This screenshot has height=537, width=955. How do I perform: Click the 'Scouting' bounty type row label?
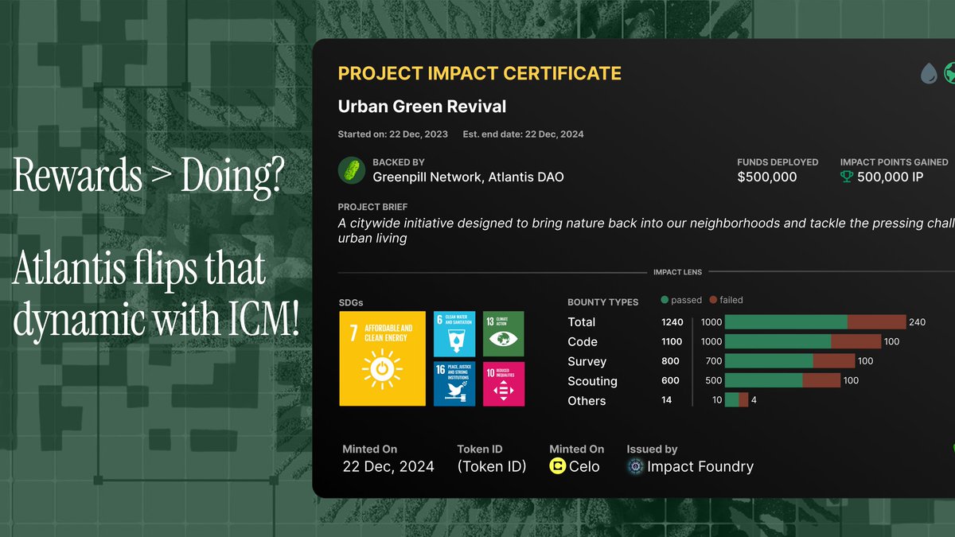point(593,382)
